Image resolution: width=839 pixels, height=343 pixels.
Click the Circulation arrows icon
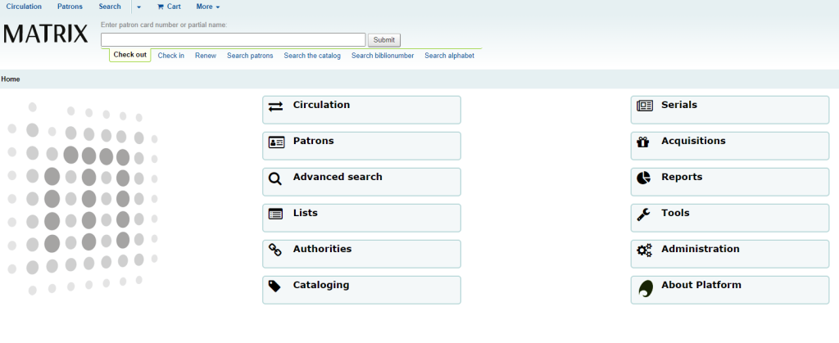click(x=276, y=106)
